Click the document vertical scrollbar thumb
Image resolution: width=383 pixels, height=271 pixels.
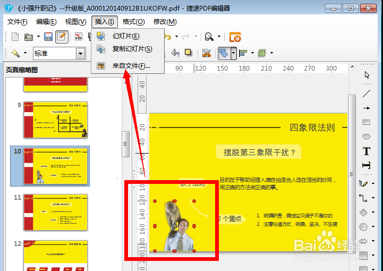(x=352, y=174)
